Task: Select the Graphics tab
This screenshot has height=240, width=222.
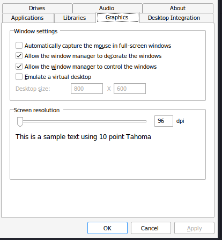Action: click(x=117, y=17)
